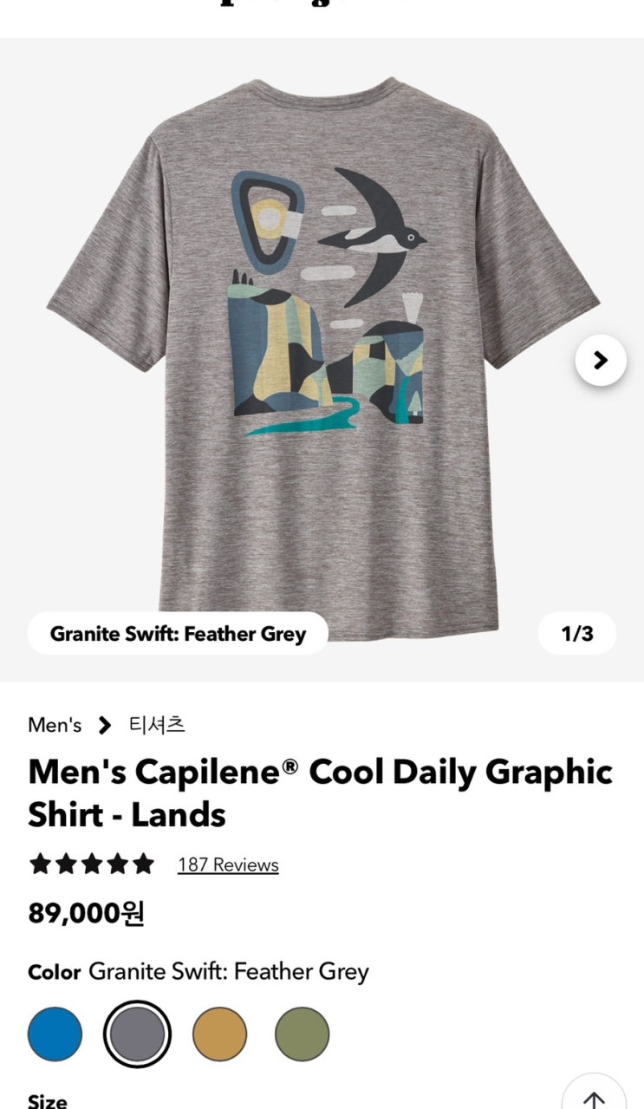Click breadcrumb chevron after Men's
This screenshot has height=1109, width=644.
click(105, 725)
